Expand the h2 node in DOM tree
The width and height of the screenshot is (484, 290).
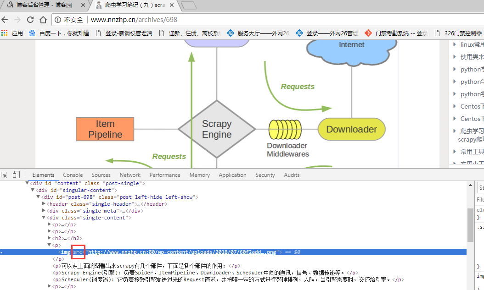tap(49, 238)
